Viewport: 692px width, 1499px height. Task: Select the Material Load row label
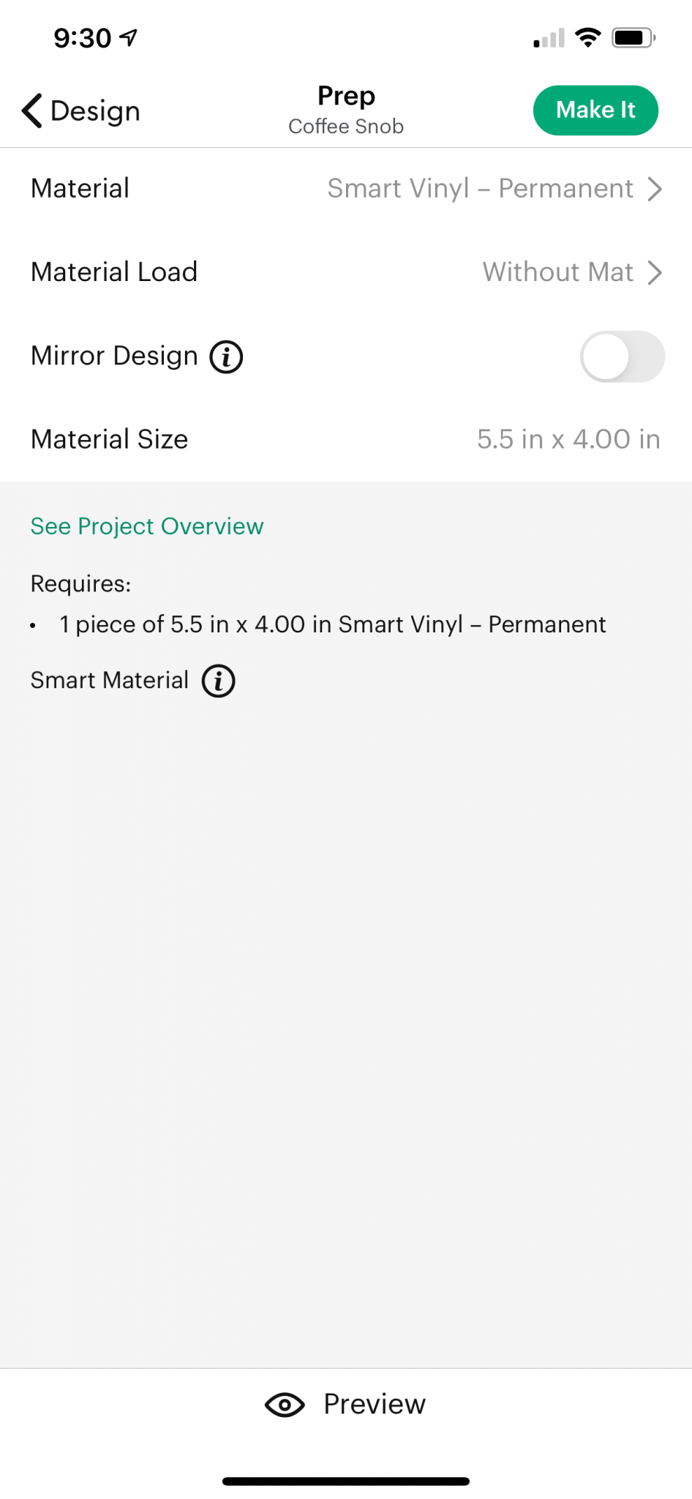pos(114,272)
